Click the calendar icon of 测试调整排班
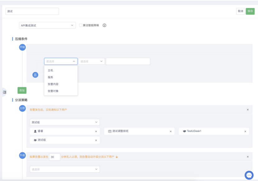258x181 pixels. [x=110, y=131]
